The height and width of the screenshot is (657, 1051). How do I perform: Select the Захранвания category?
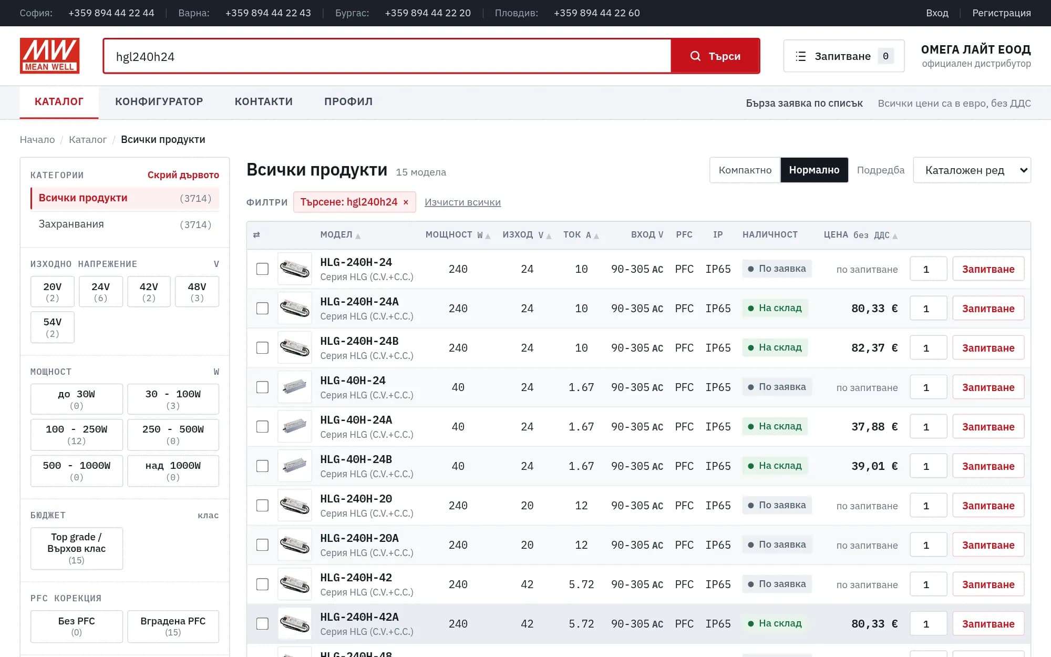pyautogui.click(x=125, y=224)
